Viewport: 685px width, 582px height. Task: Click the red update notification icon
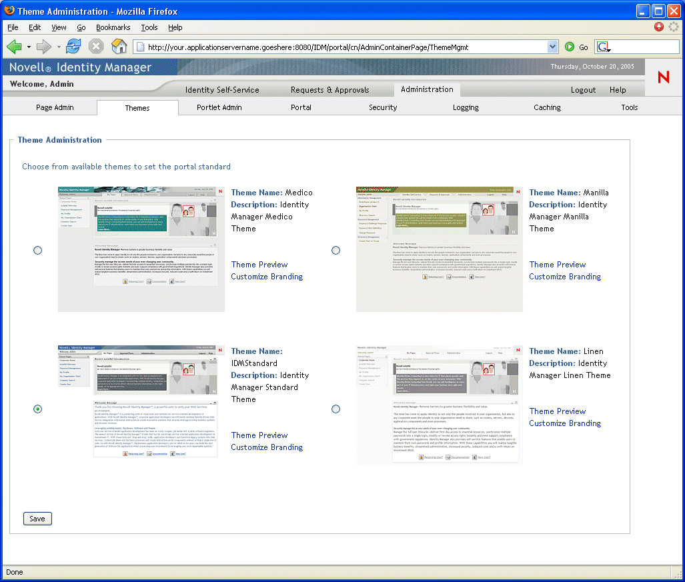point(659,27)
